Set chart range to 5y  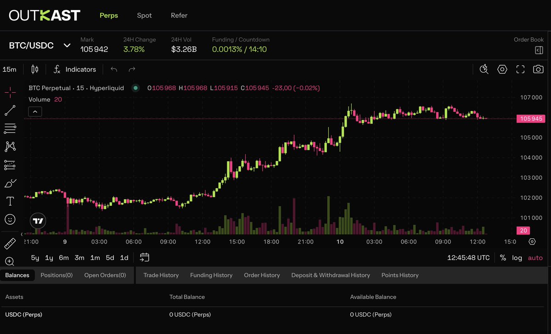(x=35, y=258)
